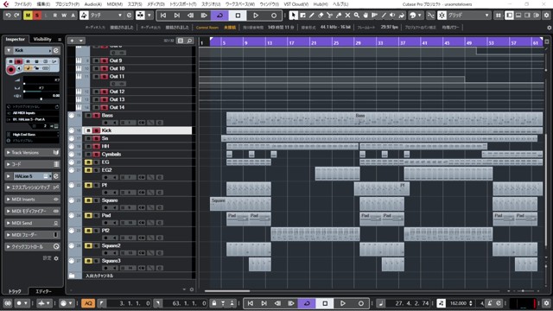Toggle the left zone visibility button

coord(509,16)
